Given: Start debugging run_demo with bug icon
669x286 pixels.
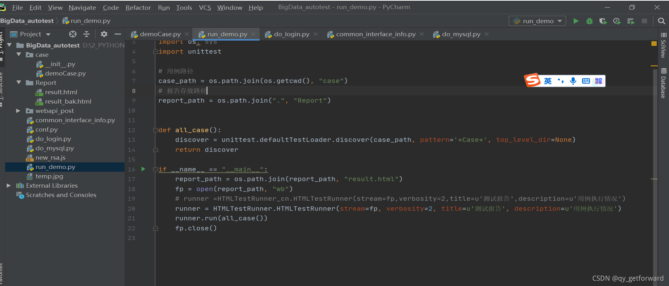Looking at the screenshot, I should tap(590, 21).
